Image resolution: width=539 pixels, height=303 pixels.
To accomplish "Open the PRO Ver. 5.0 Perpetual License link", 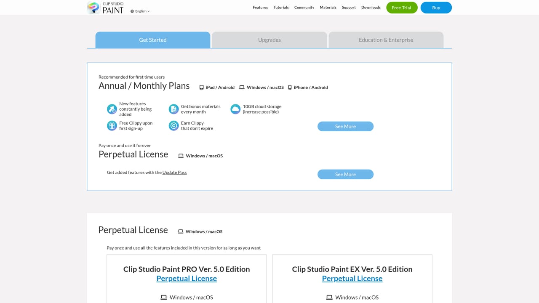I will pyautogui.click(x=187, y=279).
